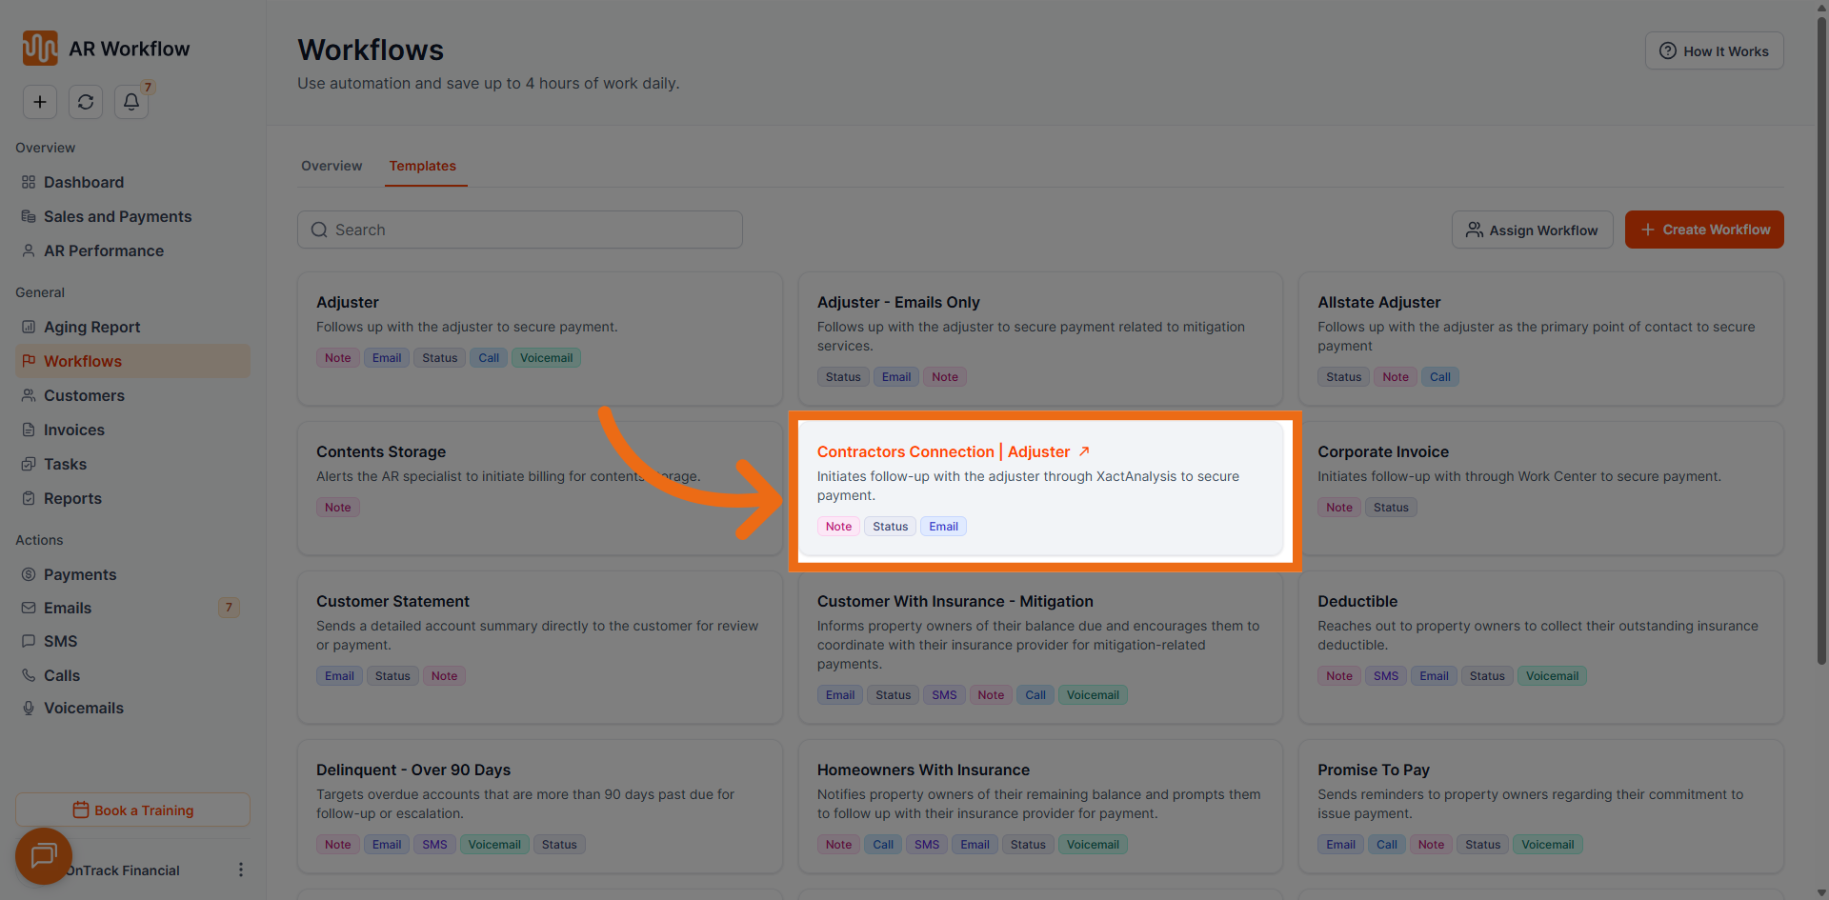Click the refresh sync icon

point(86,102)
